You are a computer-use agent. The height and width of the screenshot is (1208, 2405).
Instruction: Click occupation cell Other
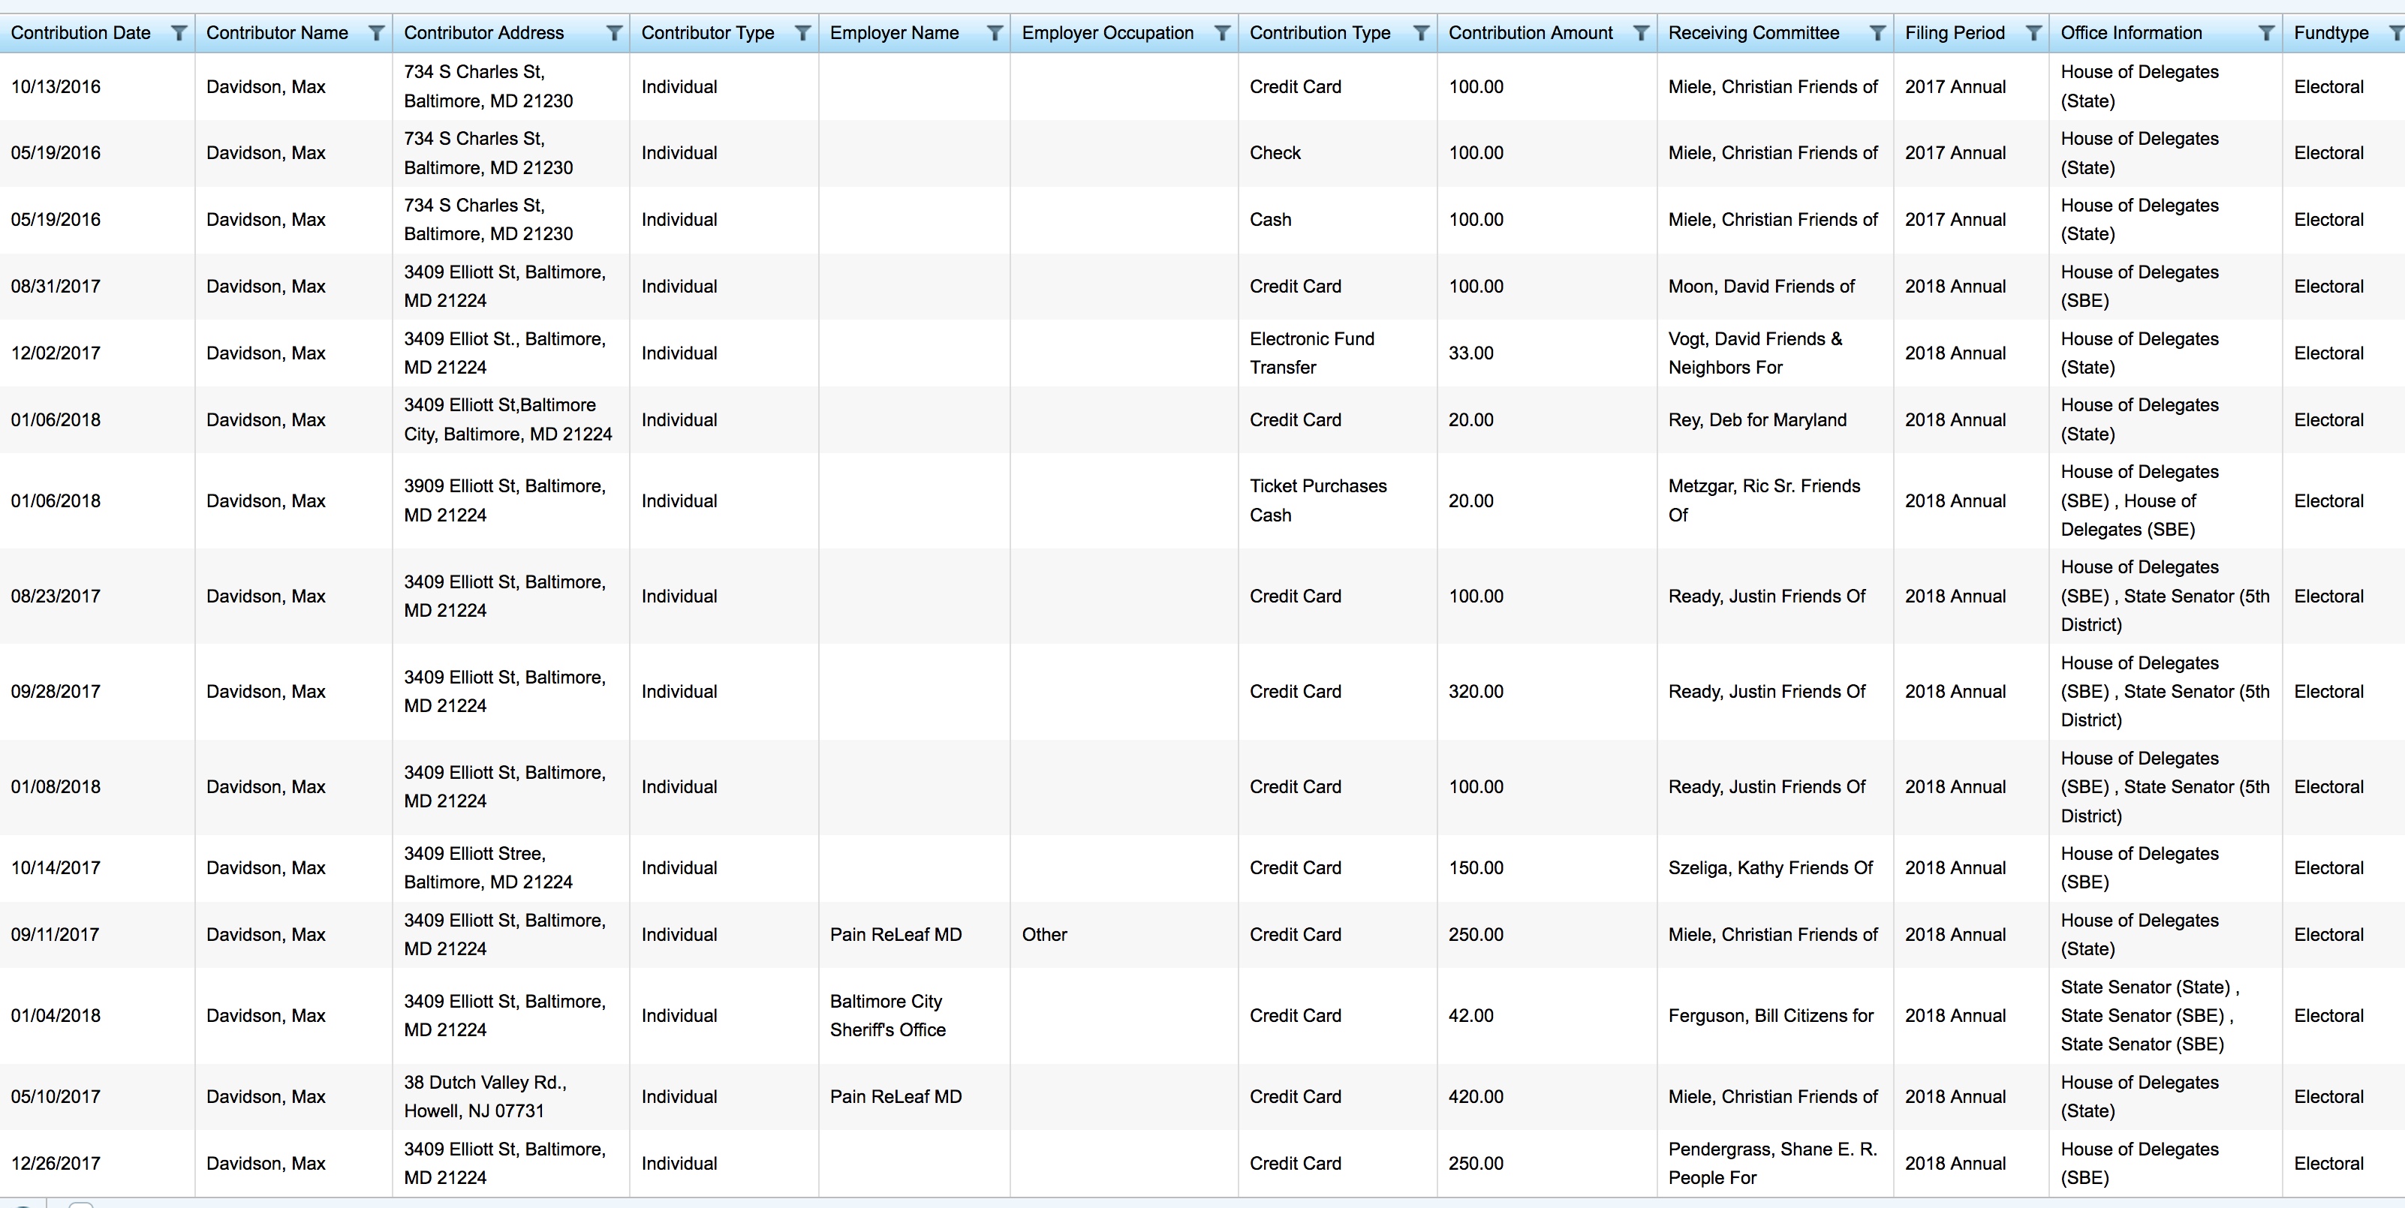click(x=1044, y=934)
